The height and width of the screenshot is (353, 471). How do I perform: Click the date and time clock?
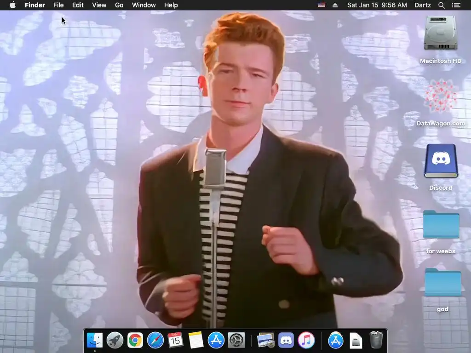click(377, 5)
